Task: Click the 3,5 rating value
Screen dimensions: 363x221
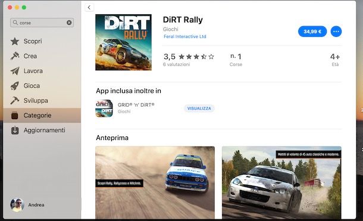Action: [170, 57]
